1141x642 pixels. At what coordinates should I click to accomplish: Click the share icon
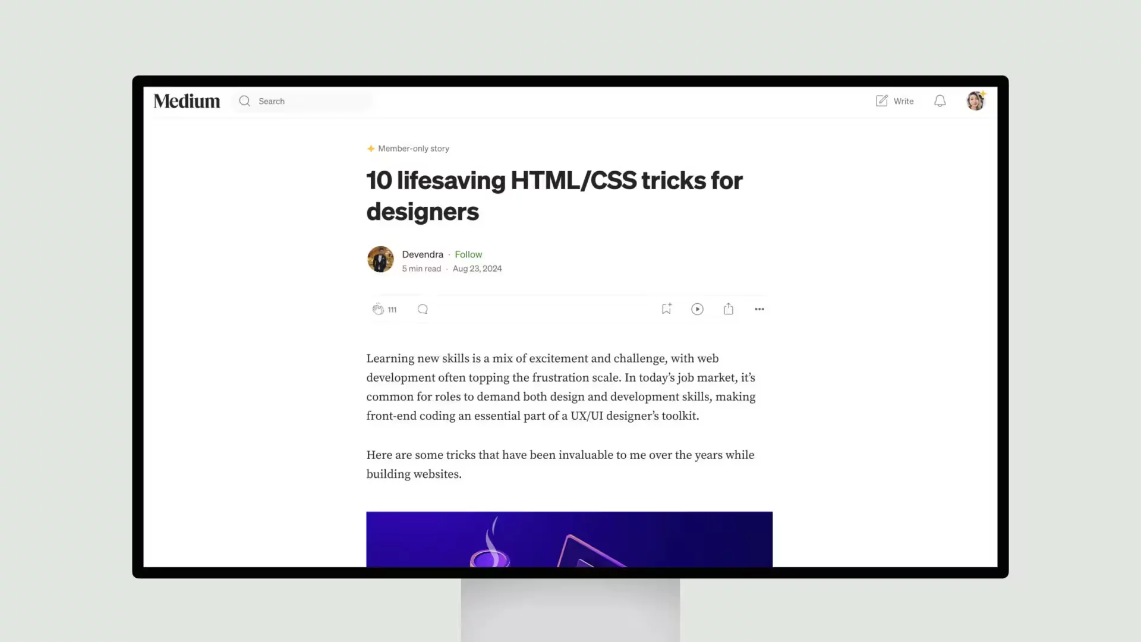pos(728,308)
